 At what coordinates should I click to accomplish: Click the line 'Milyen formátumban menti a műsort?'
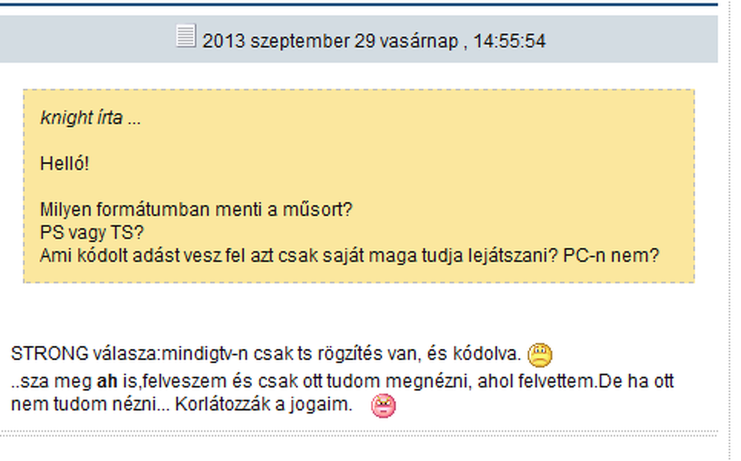pos(196,209)
